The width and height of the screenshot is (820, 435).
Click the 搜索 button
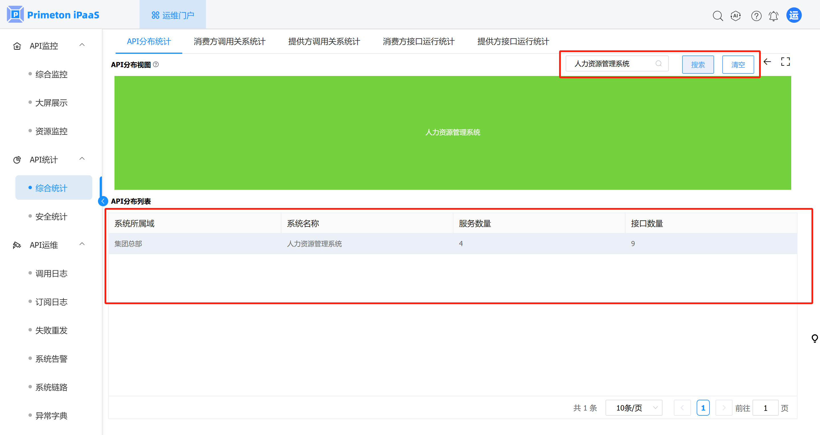tap(698, 65)
